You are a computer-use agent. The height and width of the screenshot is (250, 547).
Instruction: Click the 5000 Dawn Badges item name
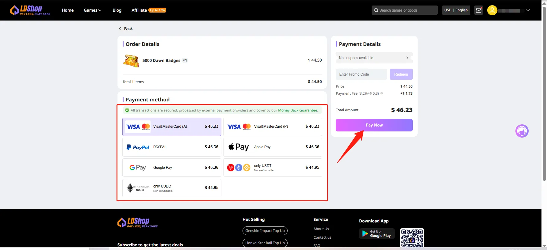[x=161, y=60]
